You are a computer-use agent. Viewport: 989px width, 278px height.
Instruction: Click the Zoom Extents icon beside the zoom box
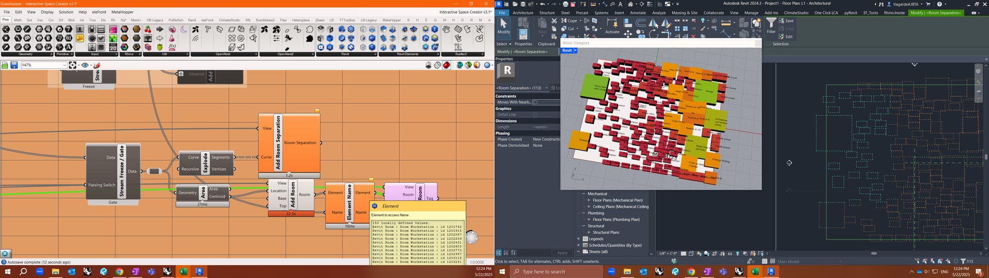click(73, 65)
